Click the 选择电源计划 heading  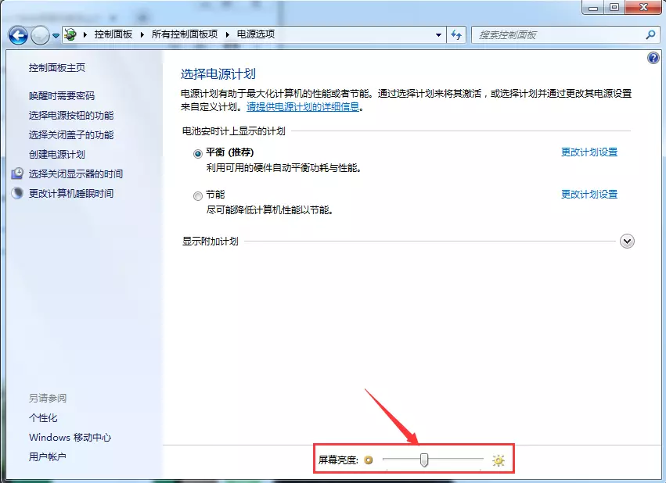click(x=218, y=73)
